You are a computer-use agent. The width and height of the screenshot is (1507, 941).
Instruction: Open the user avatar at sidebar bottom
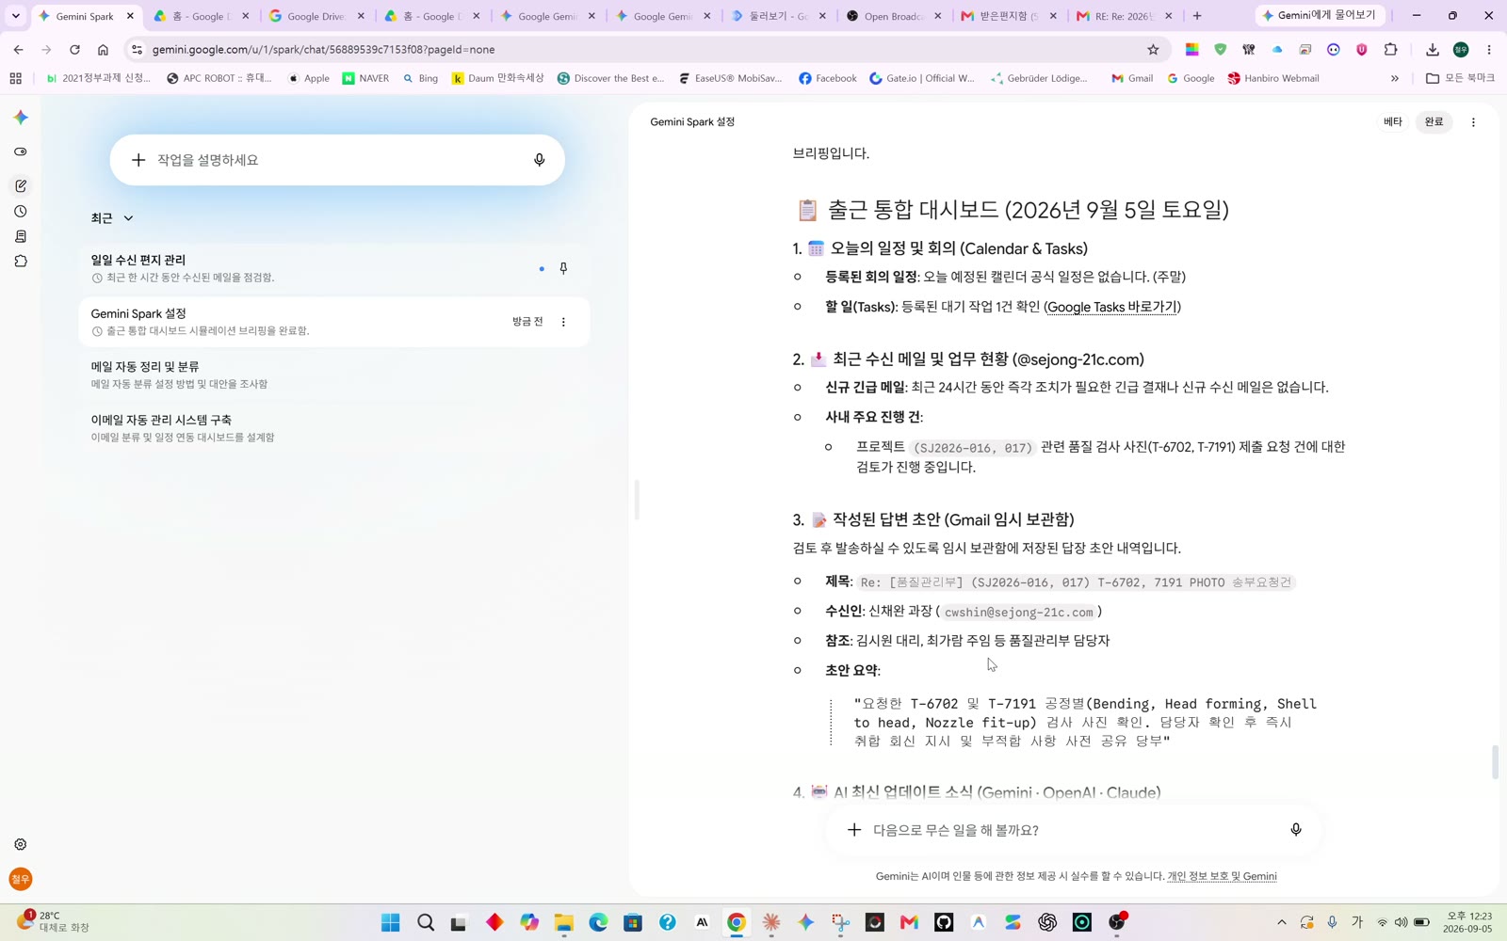(21, 879)
